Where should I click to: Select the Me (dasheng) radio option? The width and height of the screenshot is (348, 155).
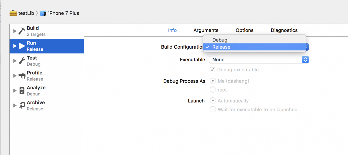(x=213, y=81)
